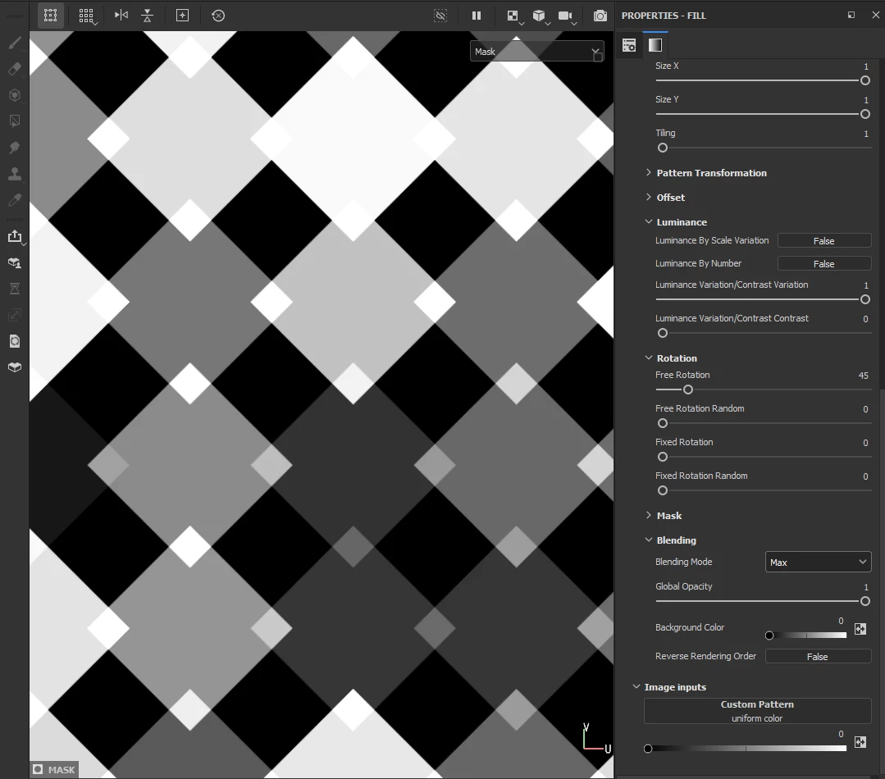The width and height of the screenshot is (885, 779).
Task: Undock the Properties - Fill panel
Action: click(851, 16)
